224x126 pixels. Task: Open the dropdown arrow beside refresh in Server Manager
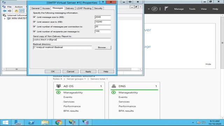click(x=149, y=9)
